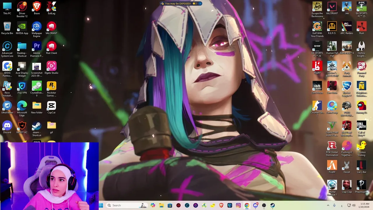Open the Recycle Bin
Screen dimensions: 373x210
(x=7, y=28)
